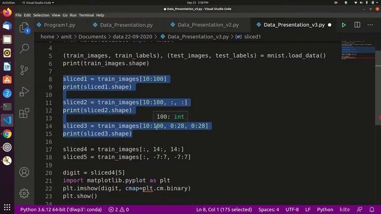Show errors and warnings in status bar

click(119, 210)
